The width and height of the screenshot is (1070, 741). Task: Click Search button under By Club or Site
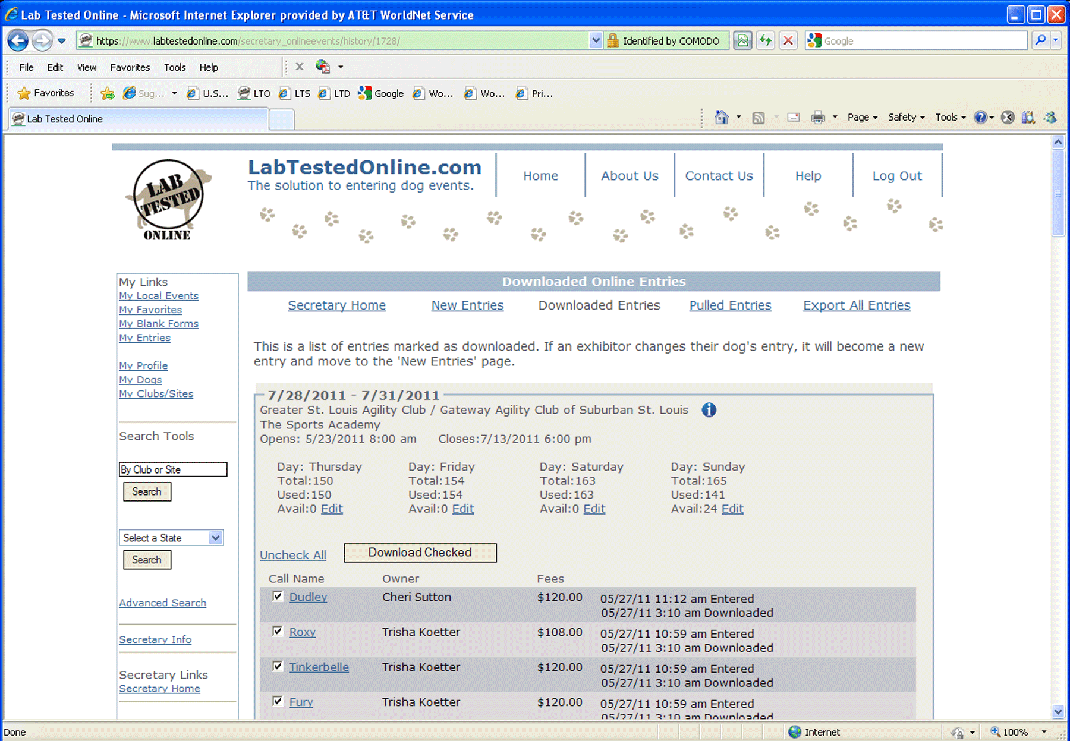point(147,491)
